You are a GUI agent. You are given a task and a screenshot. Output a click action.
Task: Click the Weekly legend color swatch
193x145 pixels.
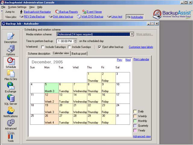pyautogui.click(x=135, y=116)
